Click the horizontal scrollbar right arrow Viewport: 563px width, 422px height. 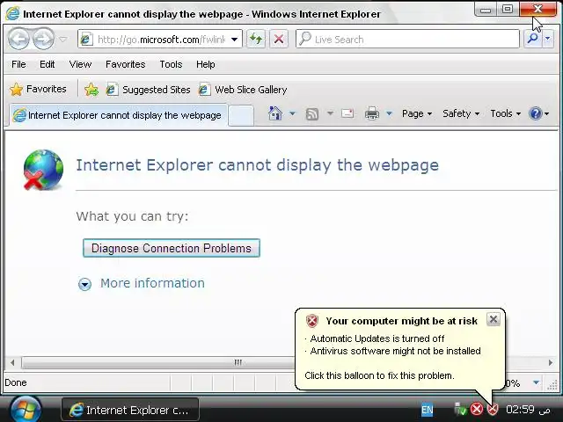(x=551, y=363)
